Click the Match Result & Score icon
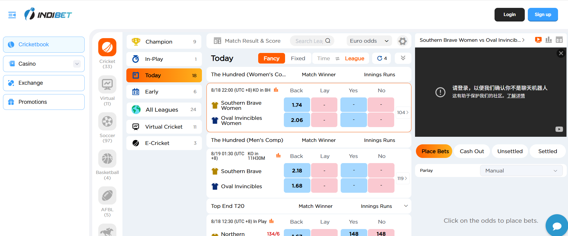The image size is (568, 236). point(217,41)
